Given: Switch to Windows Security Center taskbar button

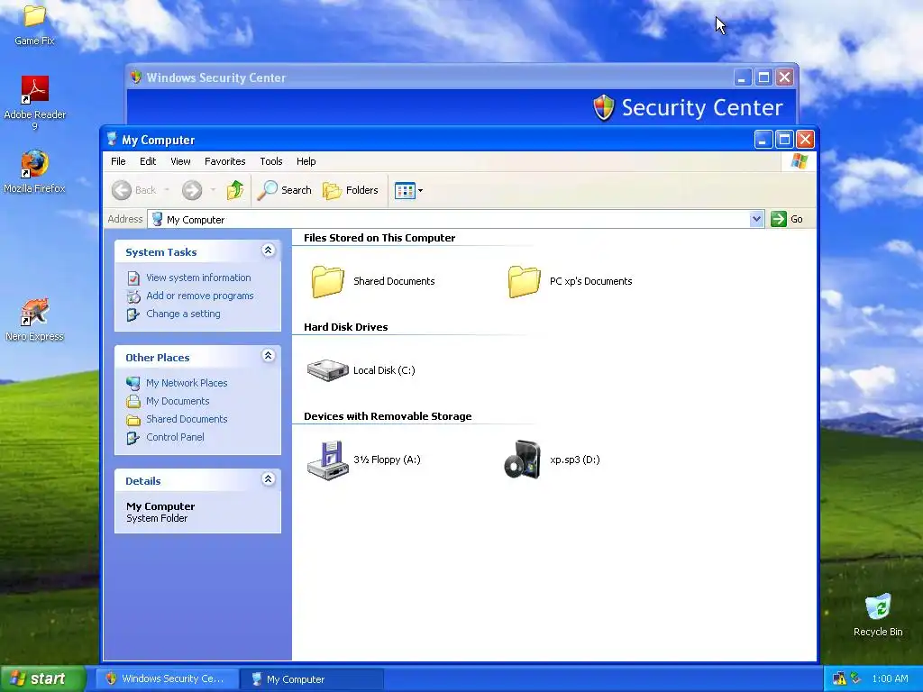Looking at the screenshot, I should [x=167, y=678].
